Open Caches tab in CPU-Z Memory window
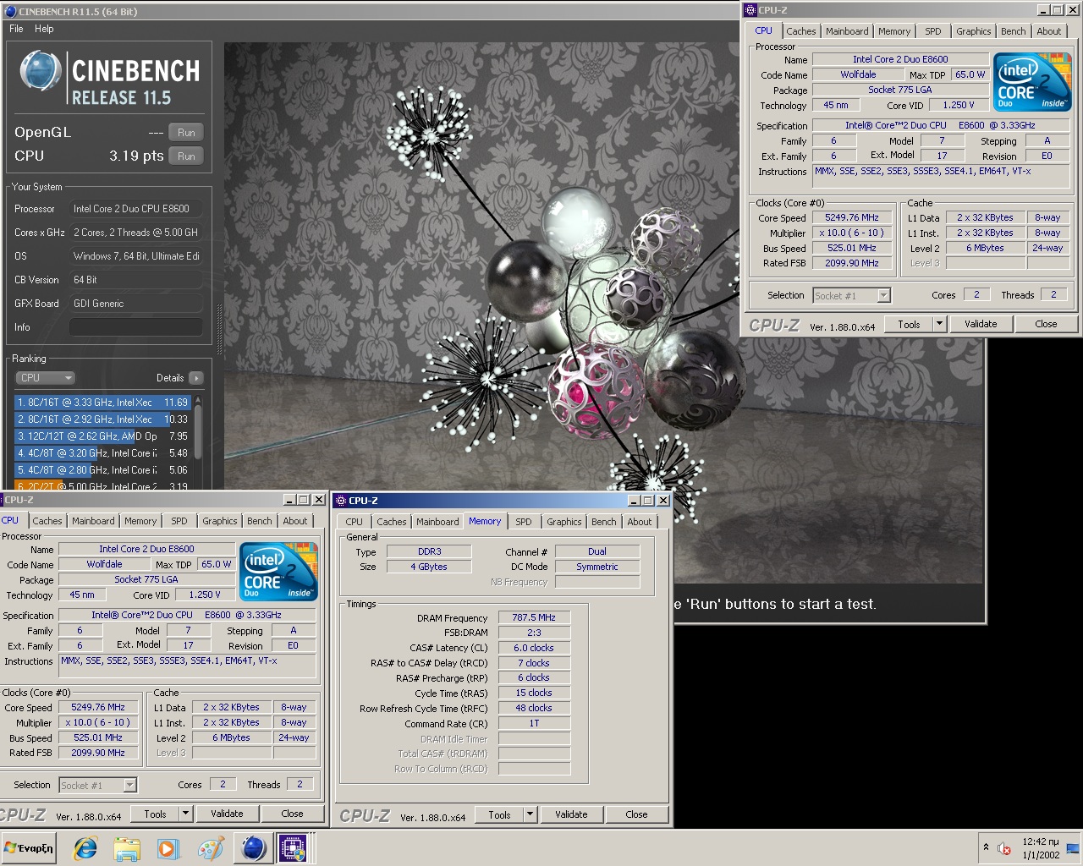This screenshot has height=866, width=1083. click(x=391, y=522)
